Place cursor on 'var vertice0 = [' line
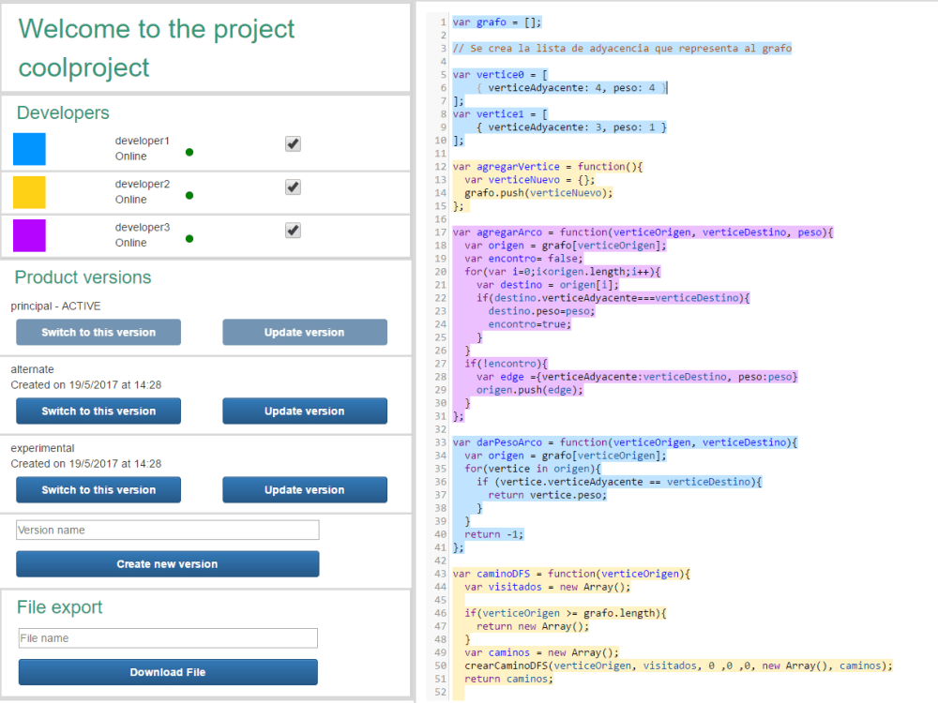This screenshot has height=703, width=938. point(500,75)
